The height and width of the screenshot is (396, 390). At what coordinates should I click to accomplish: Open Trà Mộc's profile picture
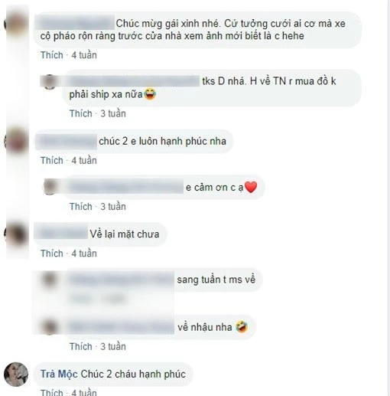[16, 375]
